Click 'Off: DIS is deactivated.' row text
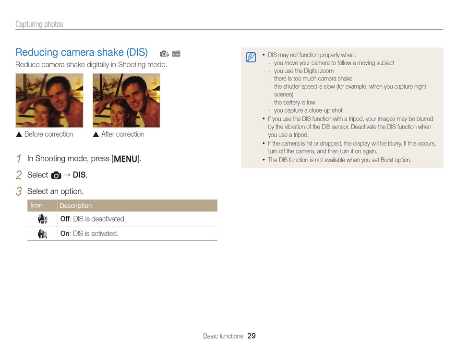456x341 pixels. point(93,219)
